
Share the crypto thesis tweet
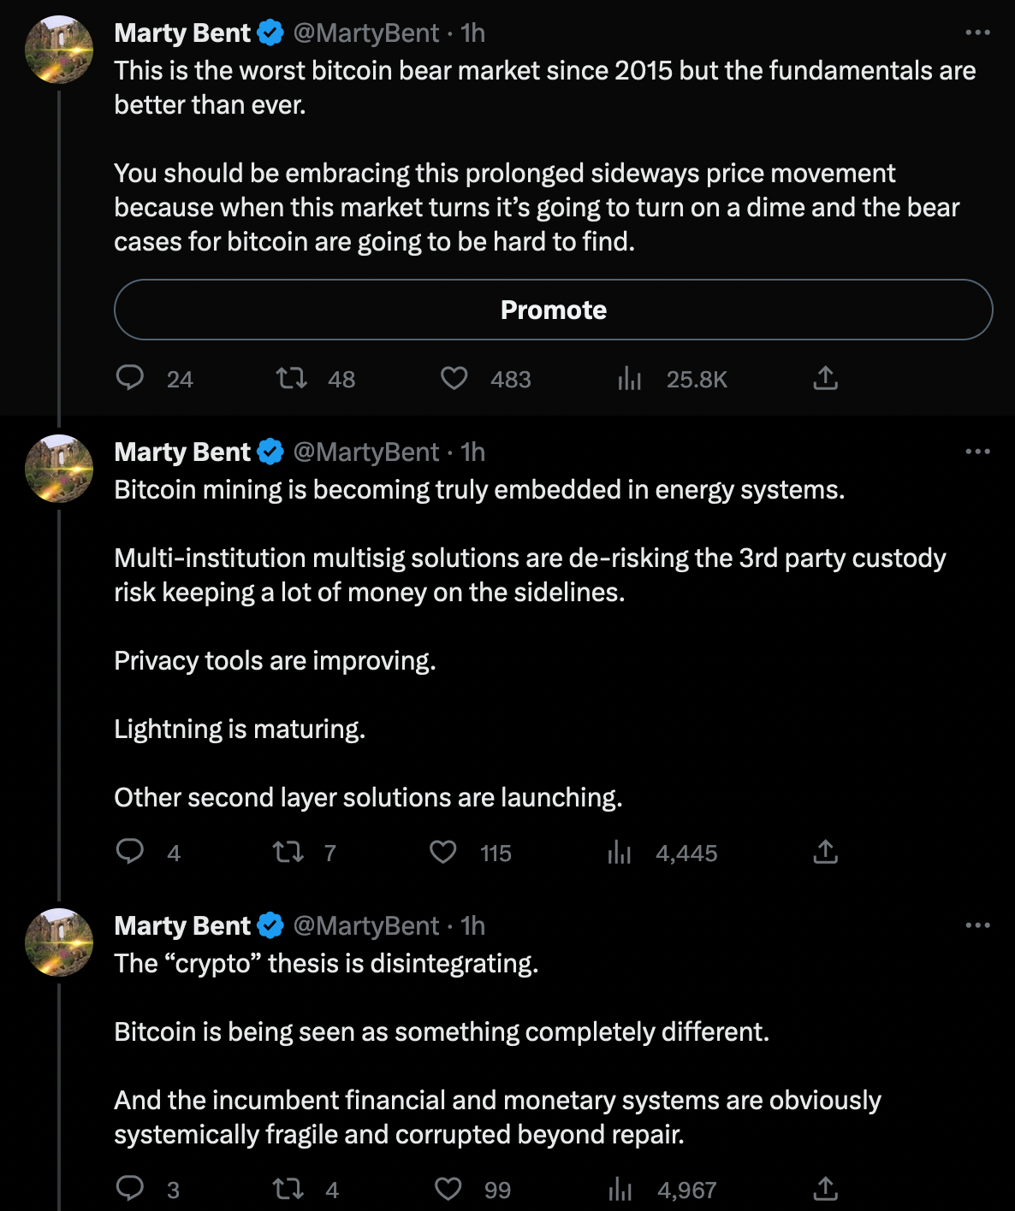tap(825, 1189)
